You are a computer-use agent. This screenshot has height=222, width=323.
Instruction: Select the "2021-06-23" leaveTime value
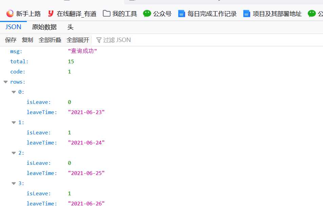(86, 112)
